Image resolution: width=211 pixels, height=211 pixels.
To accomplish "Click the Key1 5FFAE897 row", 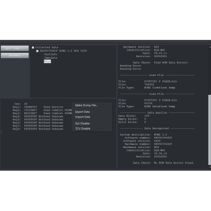I will point(38,107).
